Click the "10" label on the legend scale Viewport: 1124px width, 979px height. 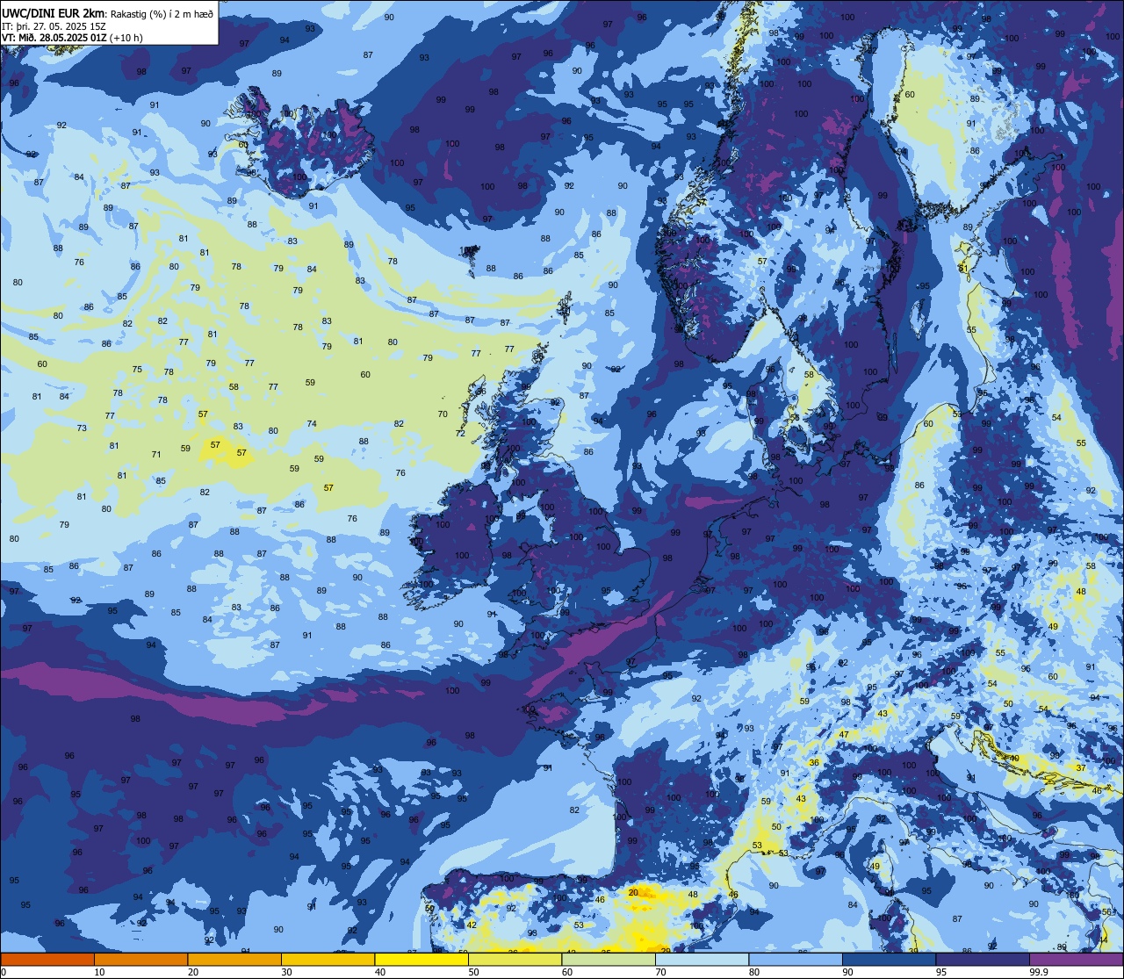pyautogui.click(x=99, y=971)
